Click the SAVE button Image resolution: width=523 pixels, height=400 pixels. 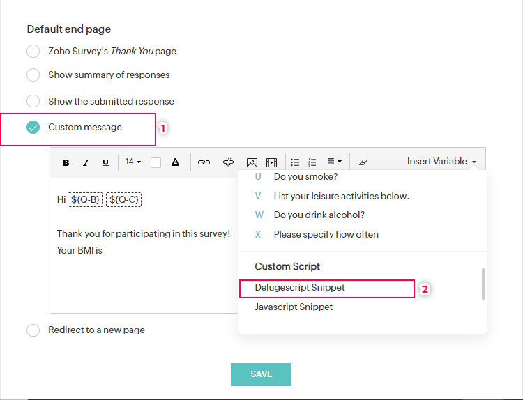(261, 374)
